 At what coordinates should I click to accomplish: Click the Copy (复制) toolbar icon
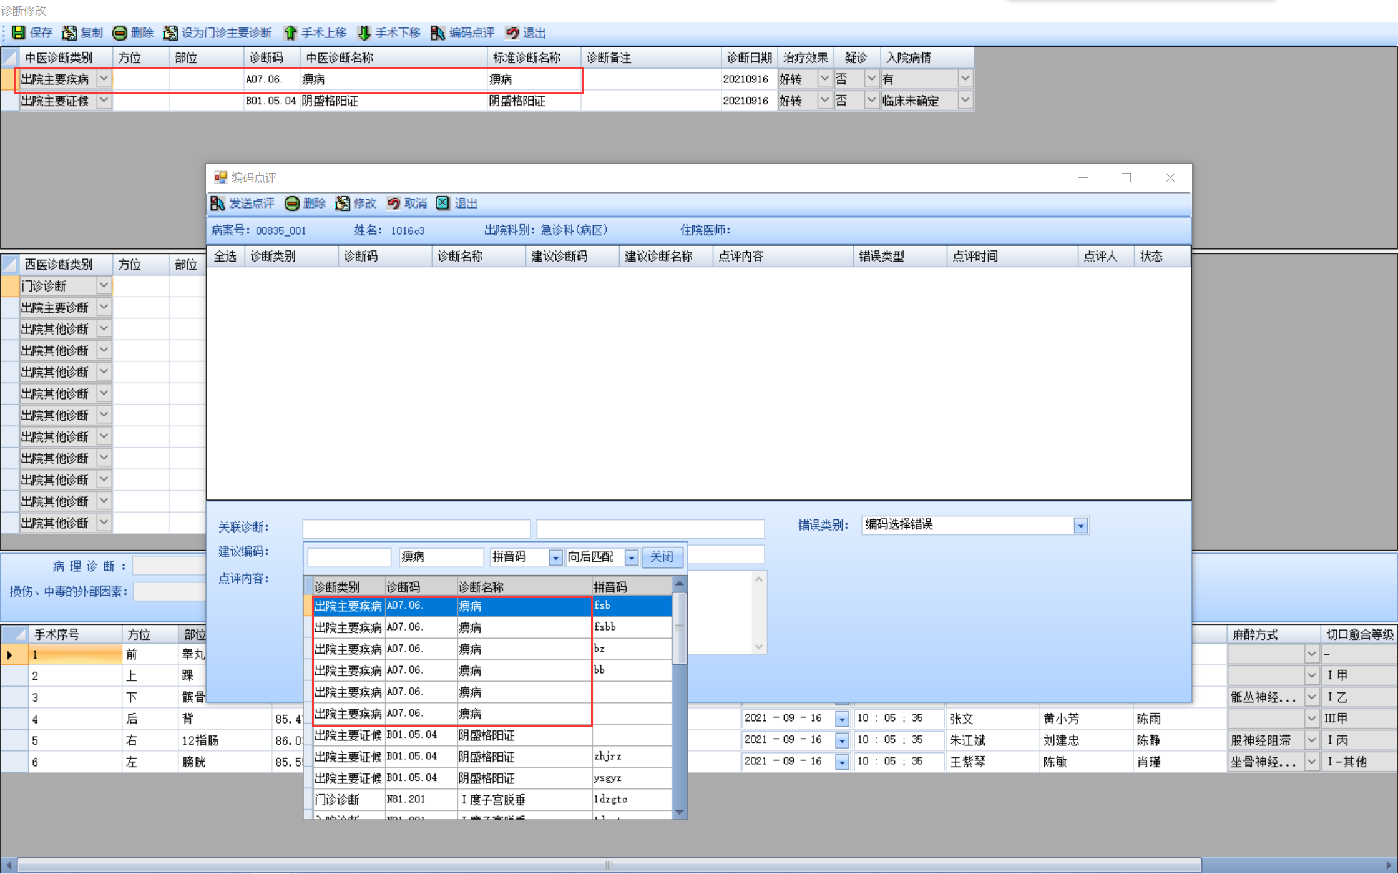[x=69, y=32]
